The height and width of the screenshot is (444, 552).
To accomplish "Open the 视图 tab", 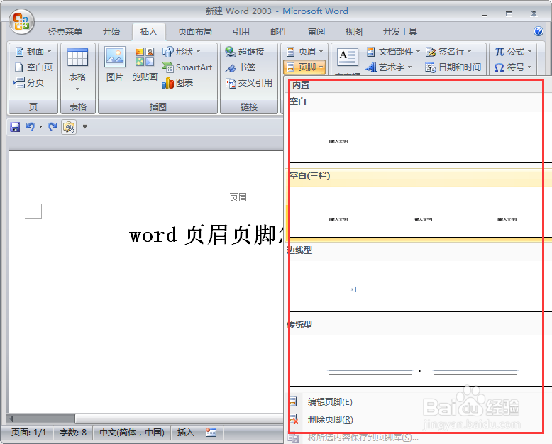I will [x=354, y=32].
